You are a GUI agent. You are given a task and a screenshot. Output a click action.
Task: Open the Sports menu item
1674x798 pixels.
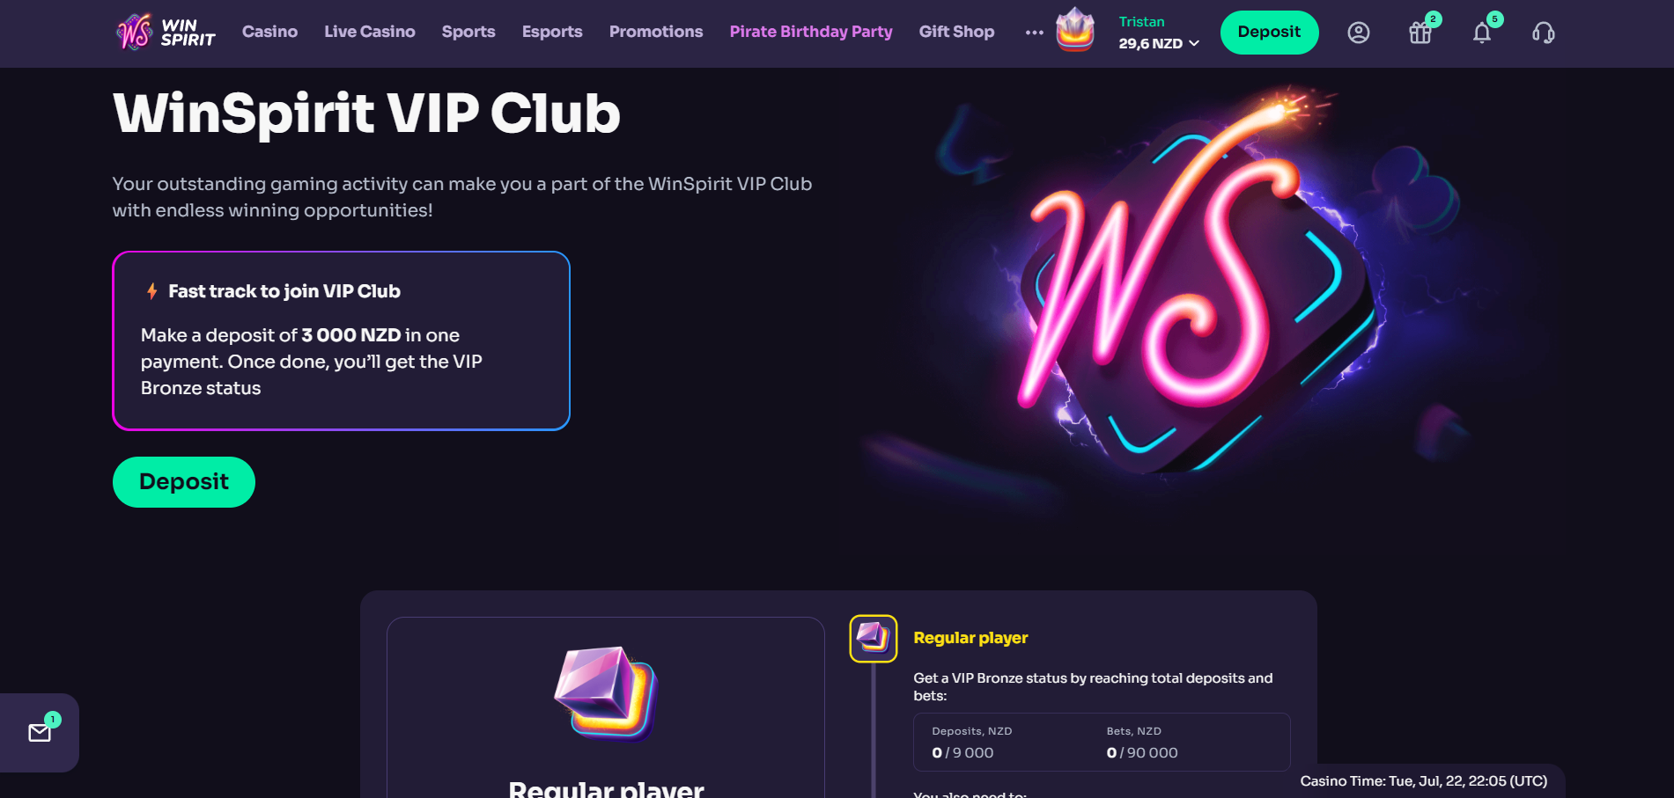[468, 32]
